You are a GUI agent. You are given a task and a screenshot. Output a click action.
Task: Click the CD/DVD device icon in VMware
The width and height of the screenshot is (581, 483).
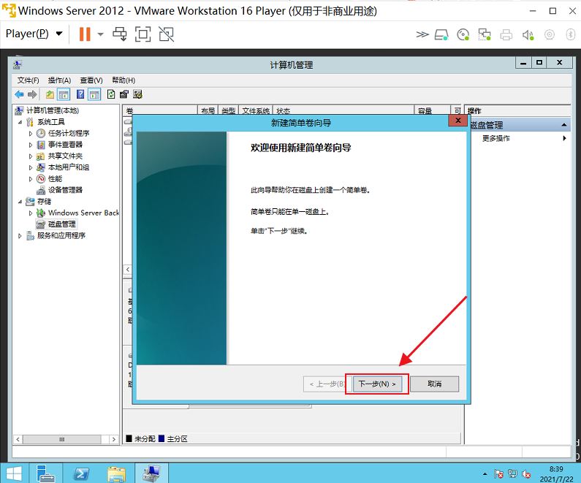click(463, 35)
